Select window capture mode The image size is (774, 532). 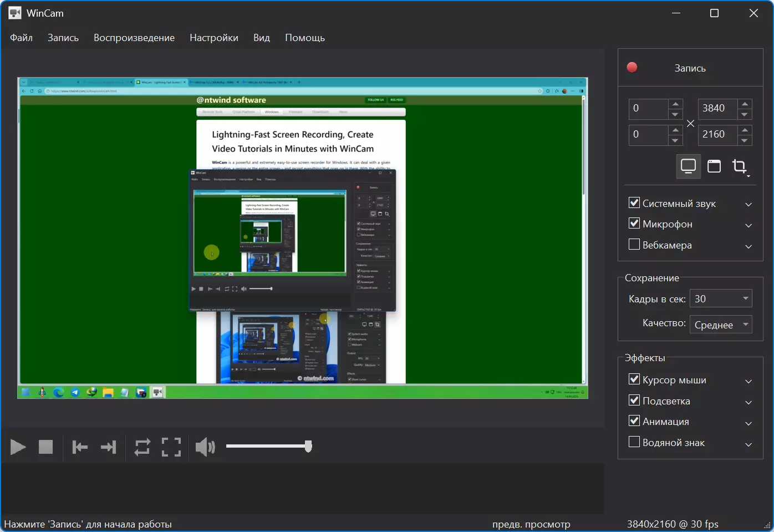(714, 166)
